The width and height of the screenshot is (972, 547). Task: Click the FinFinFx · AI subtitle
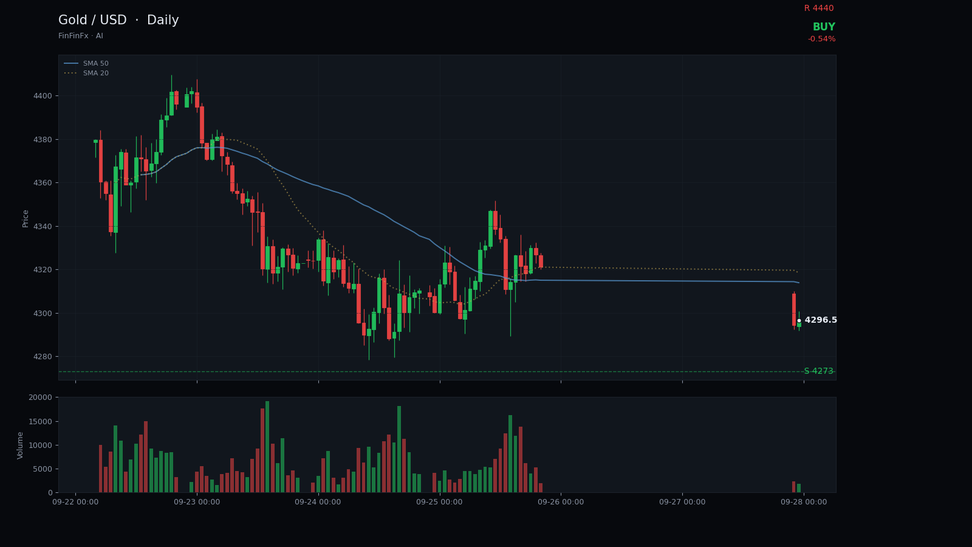(81, 36)
